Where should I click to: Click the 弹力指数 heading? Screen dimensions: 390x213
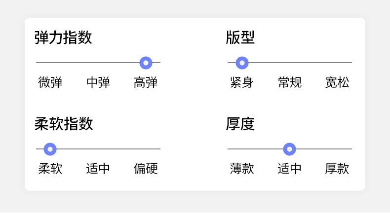[63, 37]
